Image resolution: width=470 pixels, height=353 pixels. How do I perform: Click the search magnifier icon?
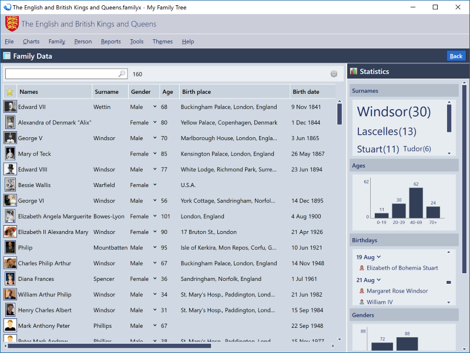(122, 74)
